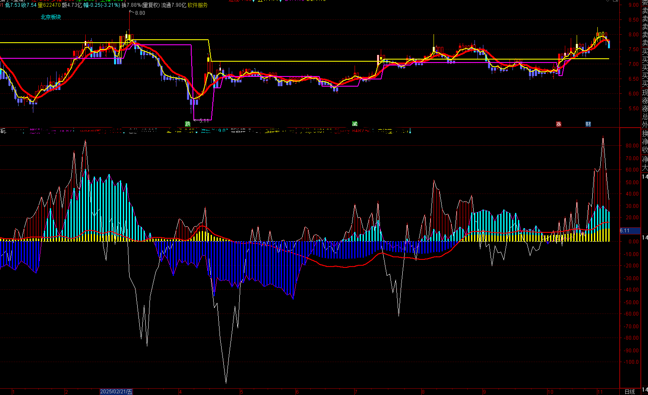Click the -100.0 indicator axis label
The height and width of the screenshot is (395, 648).
[x=631, y=362]
